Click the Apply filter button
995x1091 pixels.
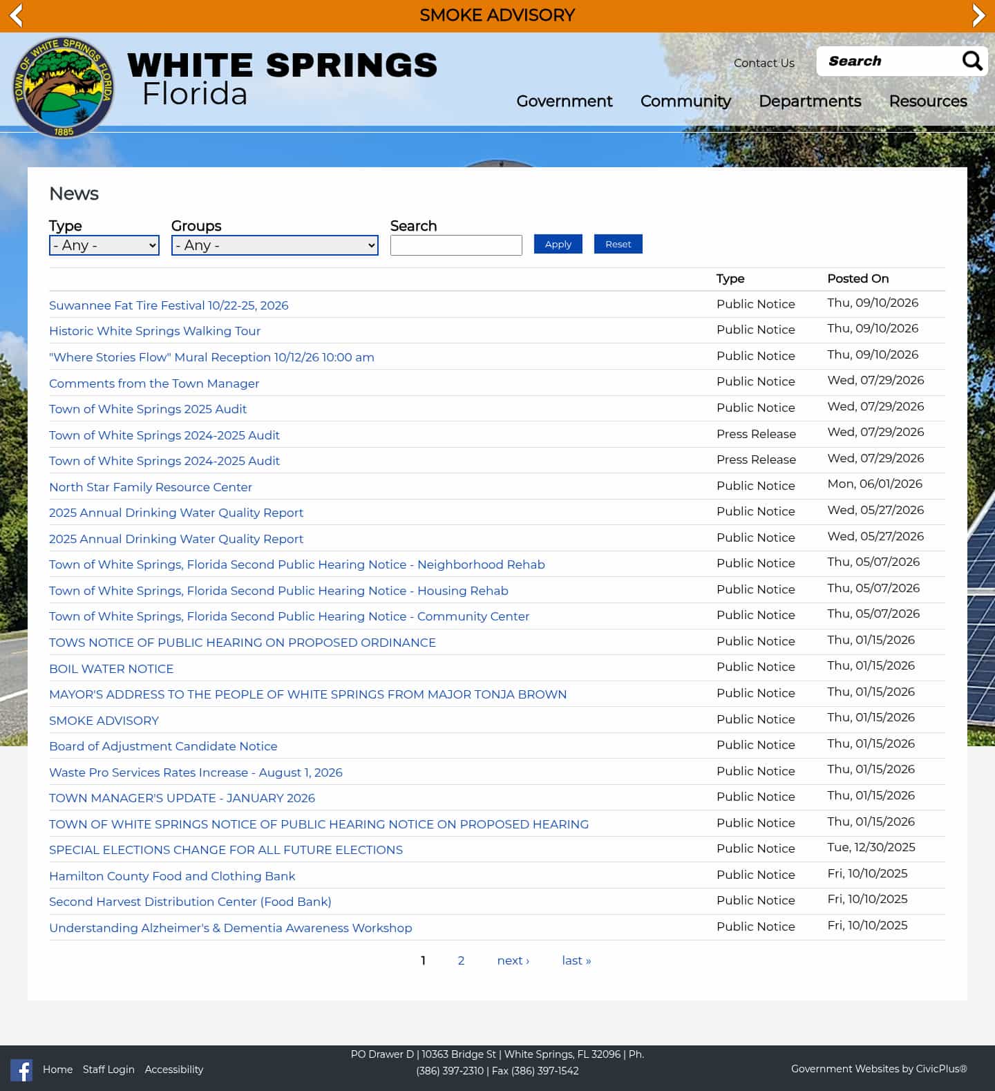pyautogui.click(x=558, y=244)
